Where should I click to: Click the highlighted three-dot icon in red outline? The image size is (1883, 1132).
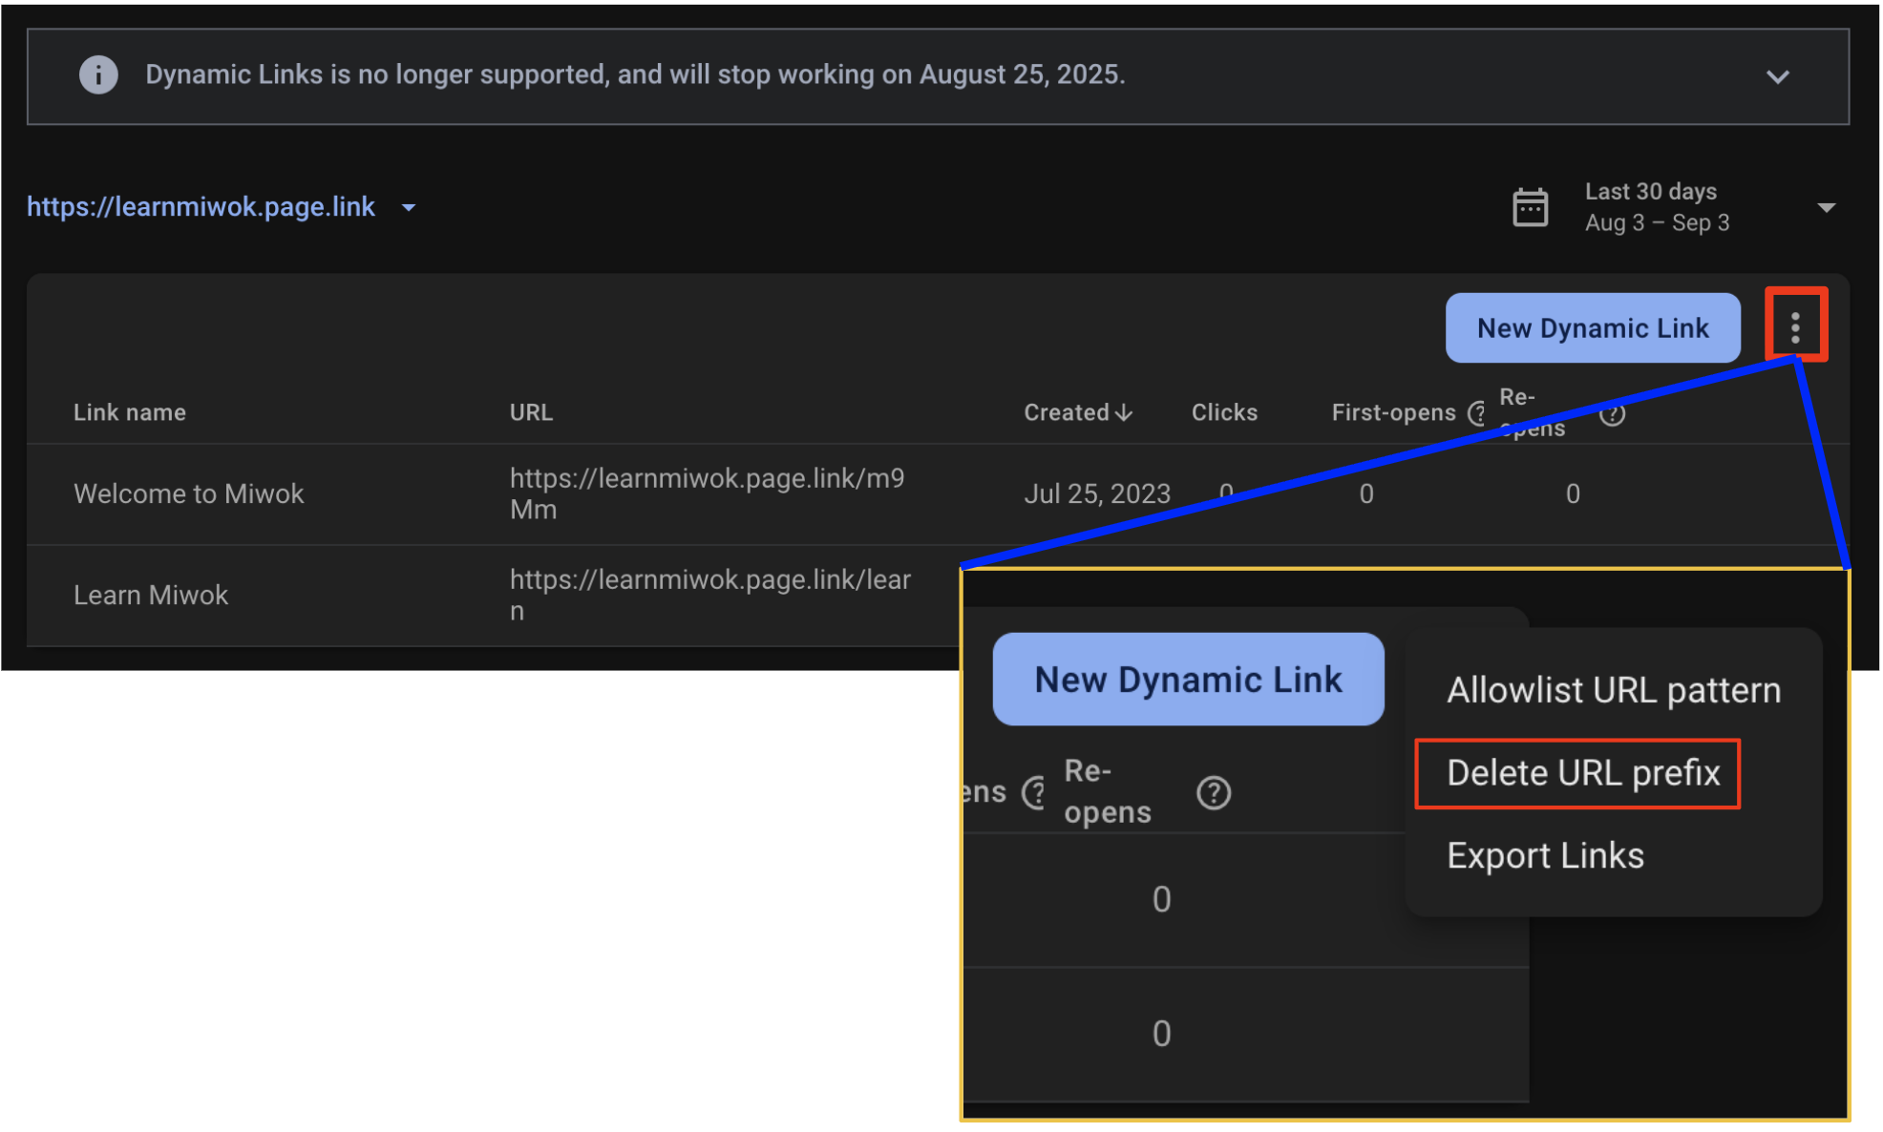coord(1796,326)
